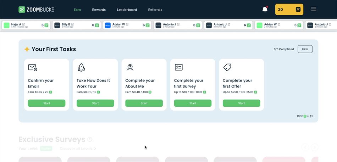Click Billy B's dark avatar
The width and height of the screenshot is (337, 162).
coord(57,26)
